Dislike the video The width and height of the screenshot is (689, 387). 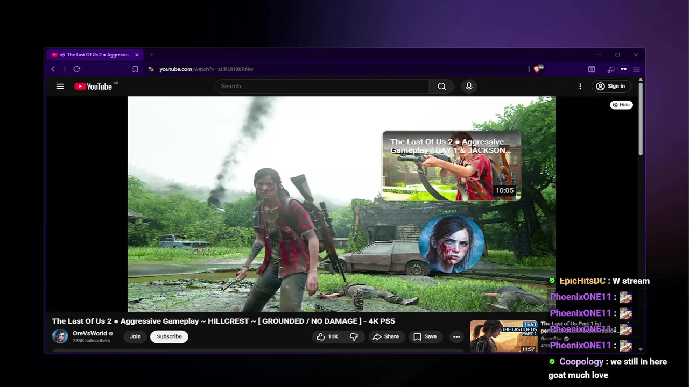354,336
